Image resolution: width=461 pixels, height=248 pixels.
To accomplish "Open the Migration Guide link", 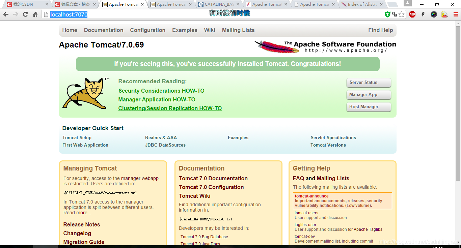I will click(x=84, y=242).
